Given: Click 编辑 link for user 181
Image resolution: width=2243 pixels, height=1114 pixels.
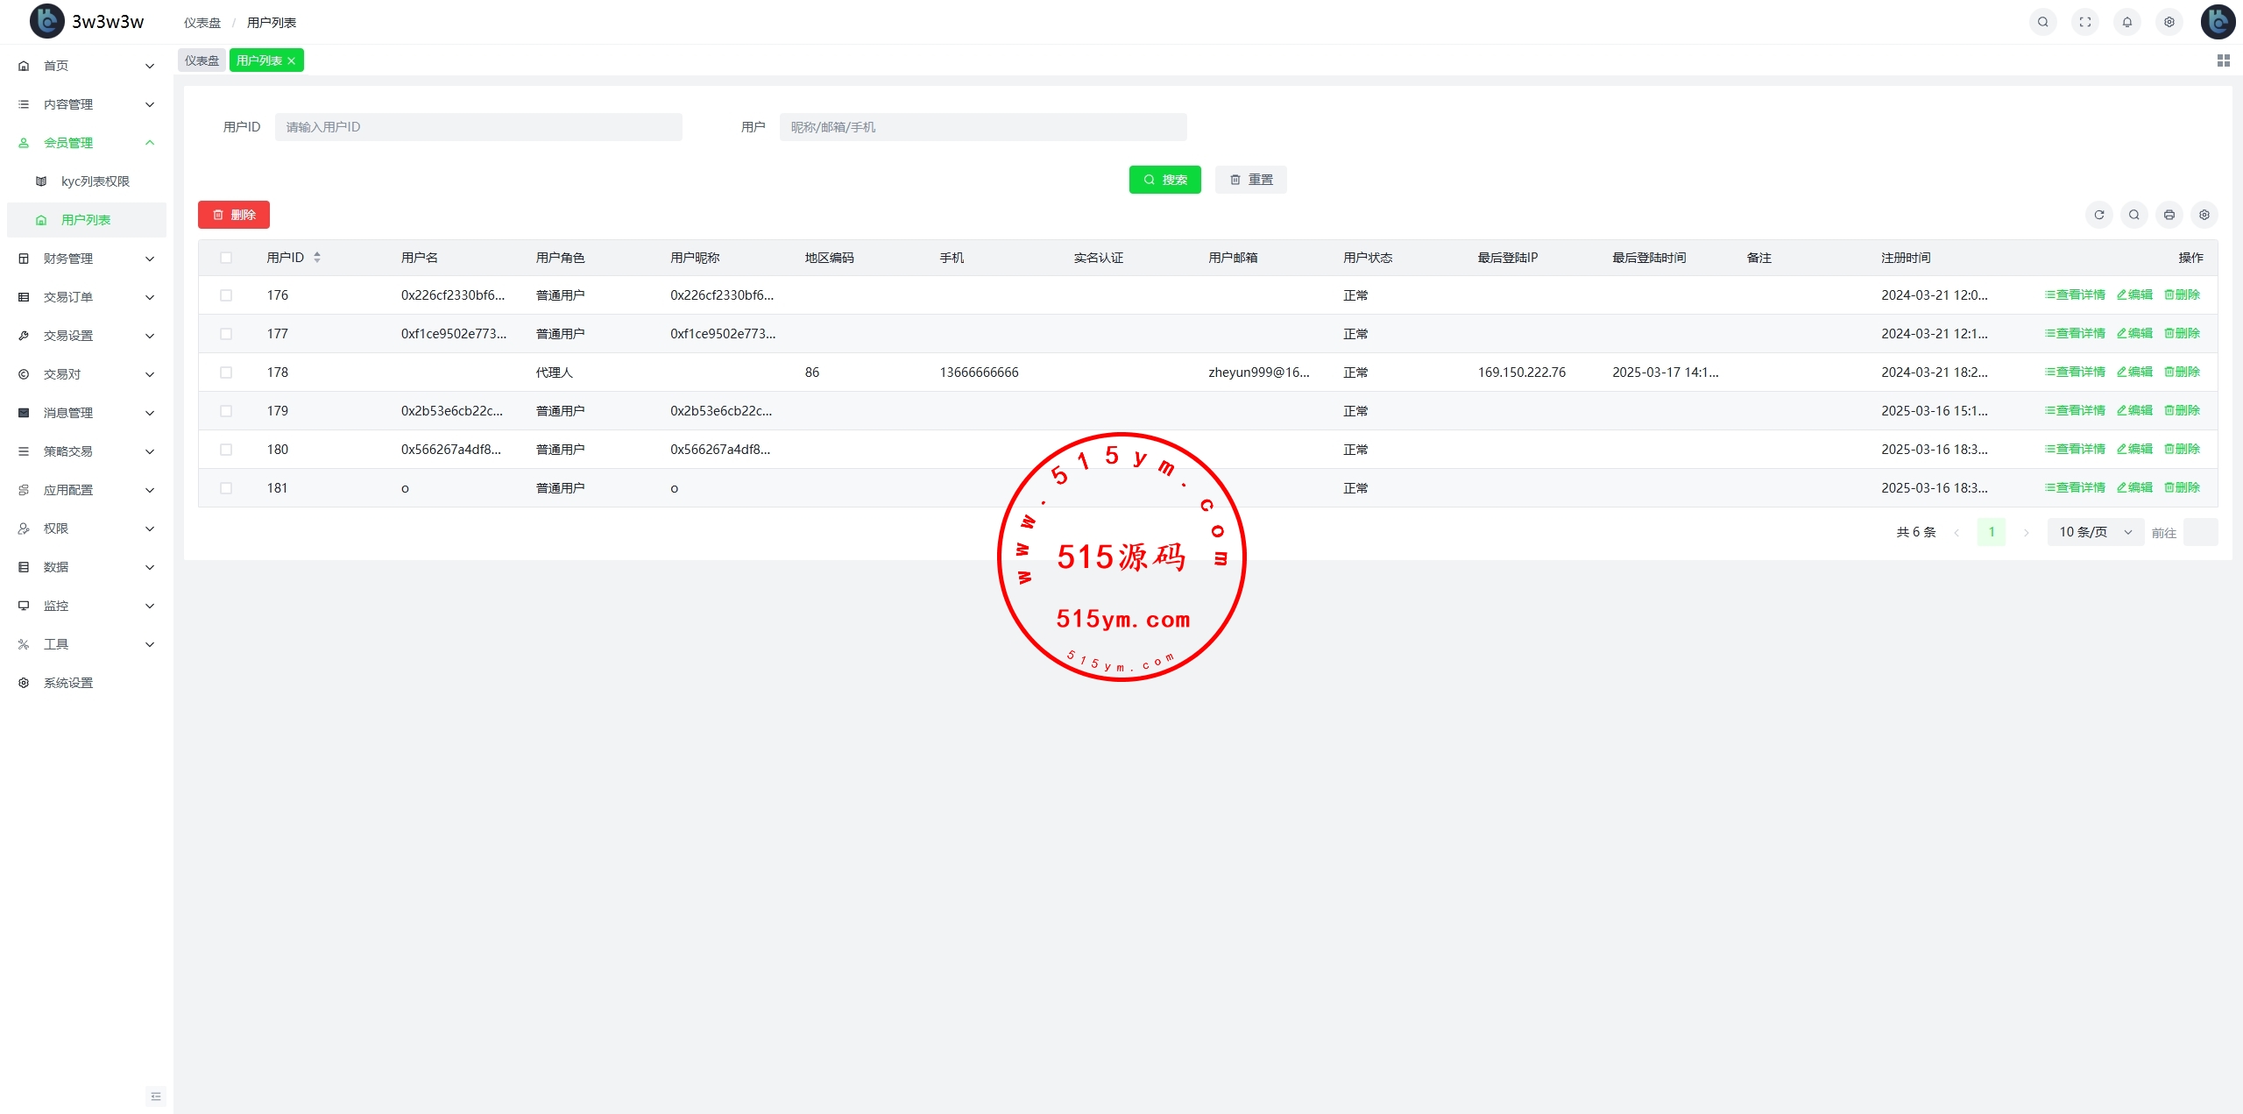Looking at the screenshot, I should coord(2134,487).
